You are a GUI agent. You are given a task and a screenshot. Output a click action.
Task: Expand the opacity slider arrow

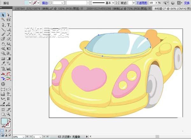[x=156, y=3]
